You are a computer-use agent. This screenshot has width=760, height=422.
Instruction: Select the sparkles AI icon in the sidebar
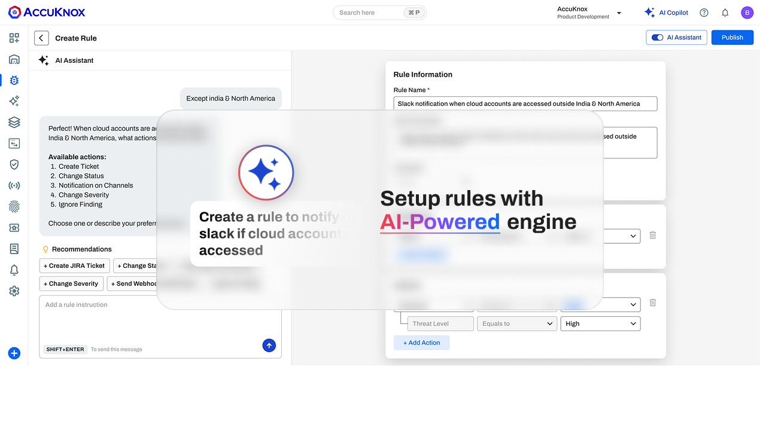14,100
